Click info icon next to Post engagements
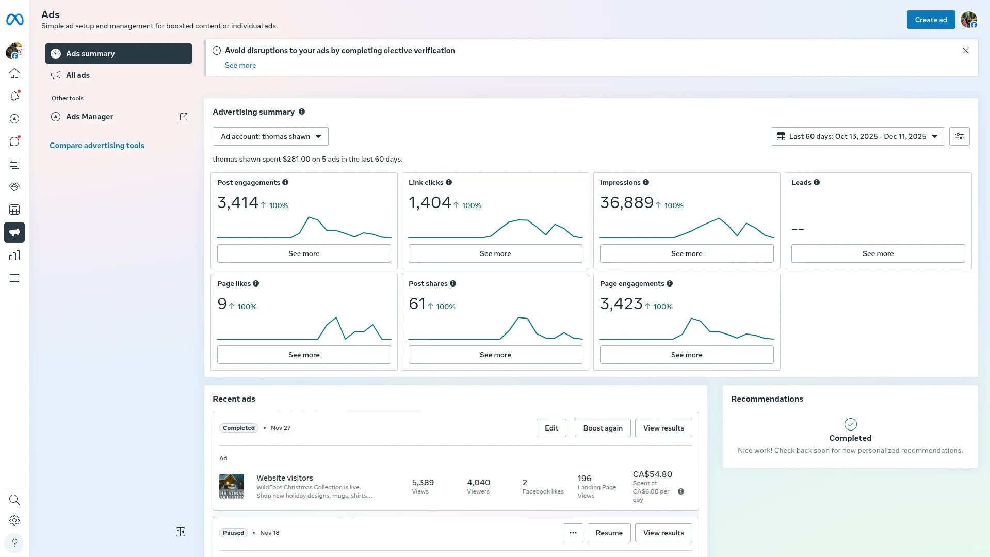This screenshot has width=990, height=557. click(285, 182)
